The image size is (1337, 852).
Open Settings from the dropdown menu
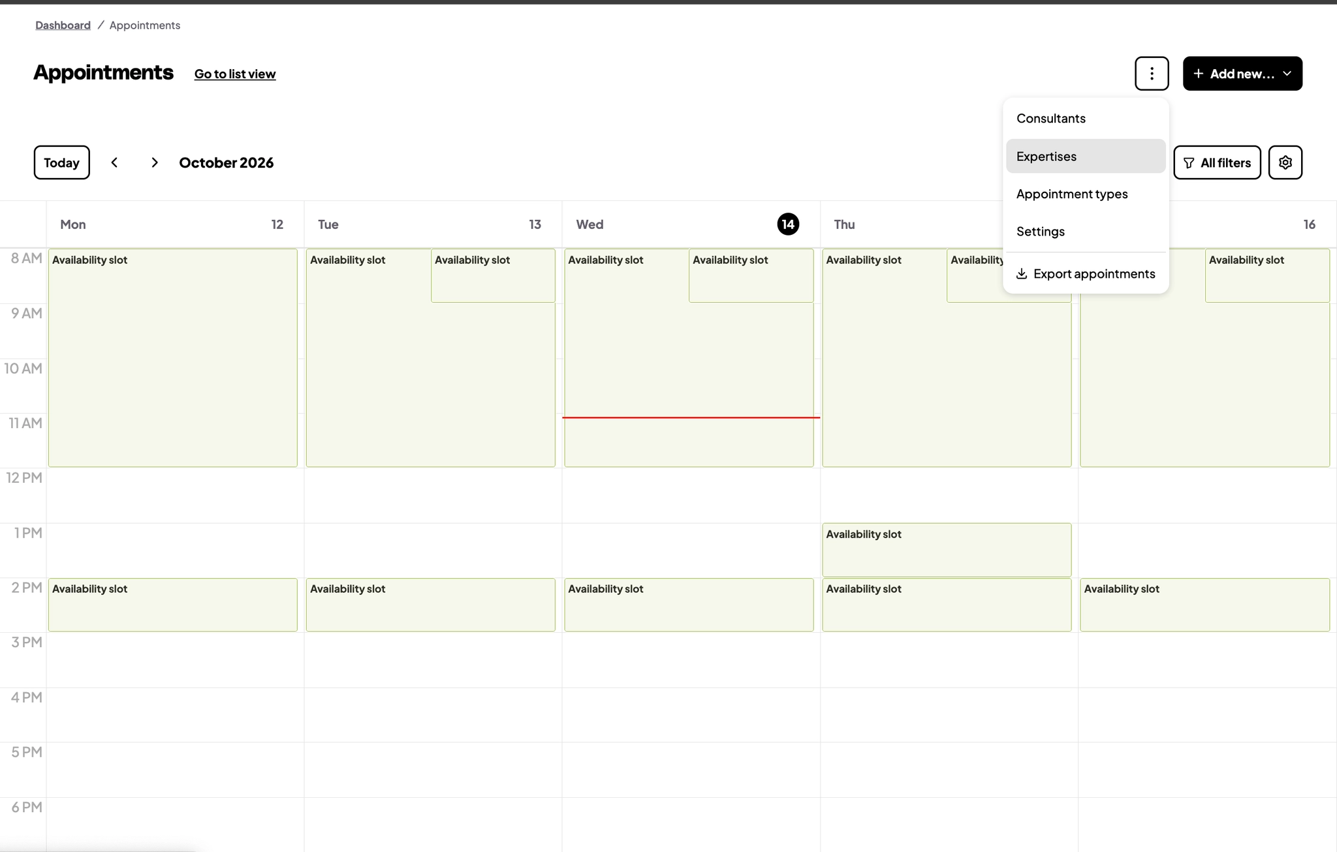click(x=1086, y=231)
